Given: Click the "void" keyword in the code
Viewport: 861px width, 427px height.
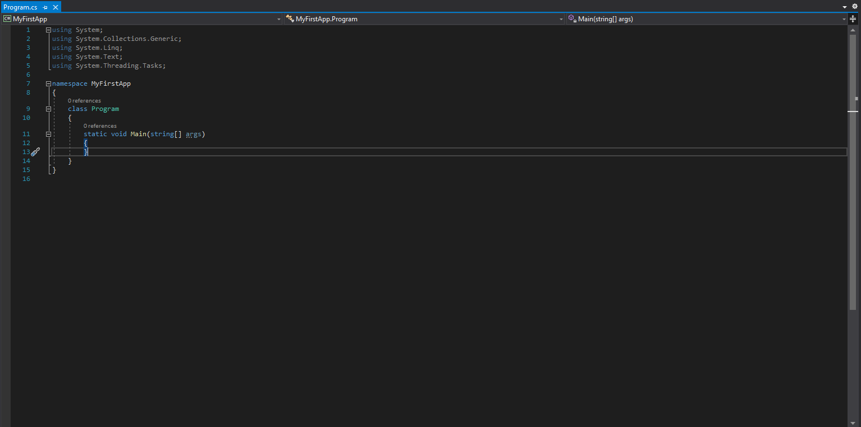Looking at the screenshot, I should point(119,134).
